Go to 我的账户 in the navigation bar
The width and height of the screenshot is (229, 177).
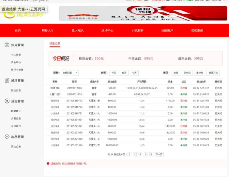pyautogui.click(x=167, y=30)
